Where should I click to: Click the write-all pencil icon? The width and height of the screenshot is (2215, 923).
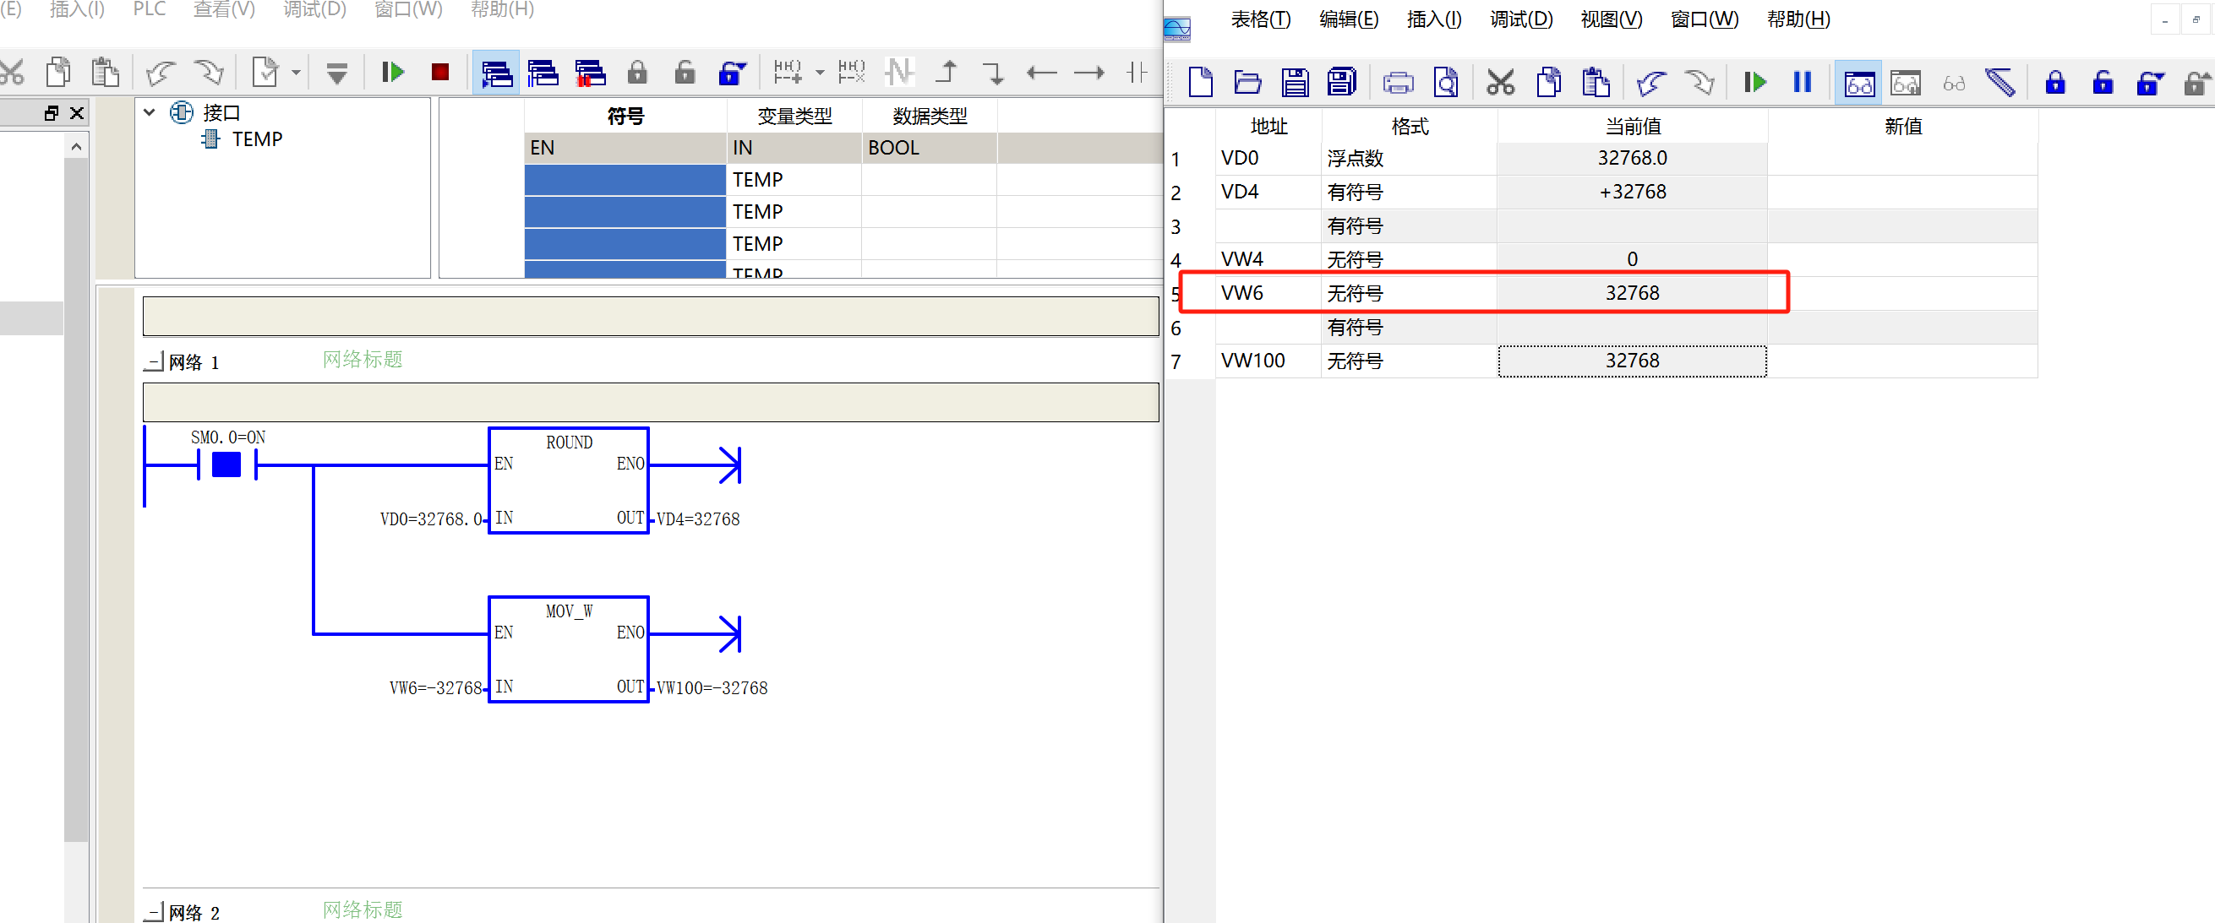(2001, 83)
